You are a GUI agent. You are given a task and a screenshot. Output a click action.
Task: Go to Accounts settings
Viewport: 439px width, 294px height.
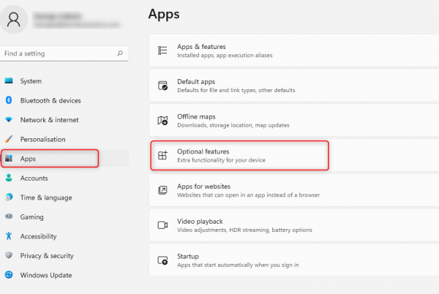[34, 178]
